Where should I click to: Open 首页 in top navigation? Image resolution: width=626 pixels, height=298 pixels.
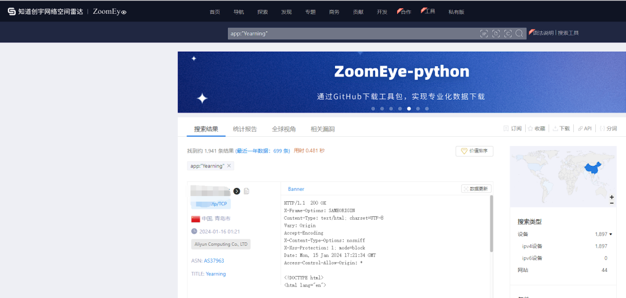click(x=215, y=12)
